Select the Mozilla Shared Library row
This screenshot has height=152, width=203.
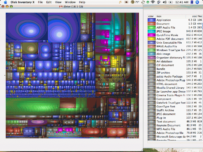175,88
